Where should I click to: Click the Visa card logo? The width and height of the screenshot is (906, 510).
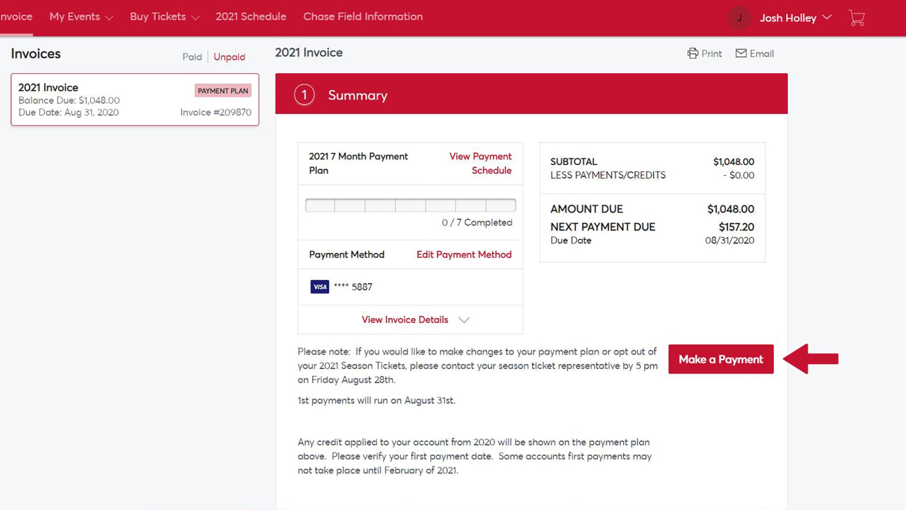[x=320, y=286]
